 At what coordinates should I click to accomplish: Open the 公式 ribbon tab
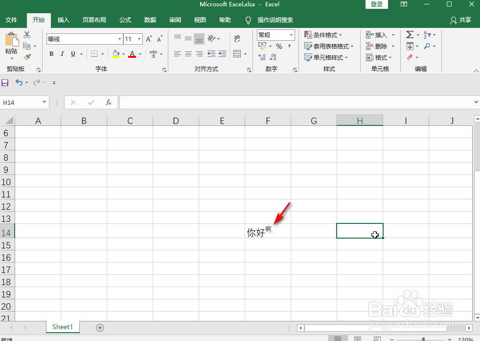(x=125, y=20)
